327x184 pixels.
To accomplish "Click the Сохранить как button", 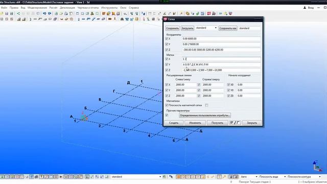I will click(x=228, y=28).
